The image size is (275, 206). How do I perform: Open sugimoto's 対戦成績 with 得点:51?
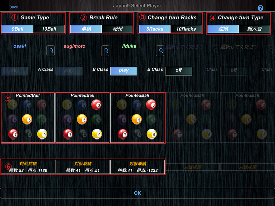click(x=83, y=167)
